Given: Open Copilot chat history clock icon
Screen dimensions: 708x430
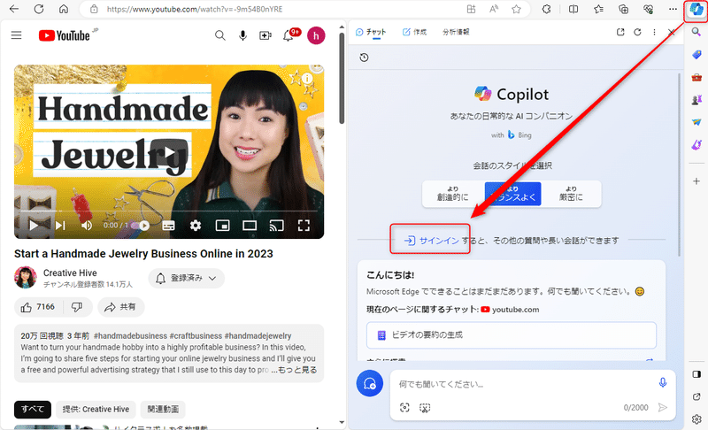Looking at the screenshot, I should click(x=364, y=58).
